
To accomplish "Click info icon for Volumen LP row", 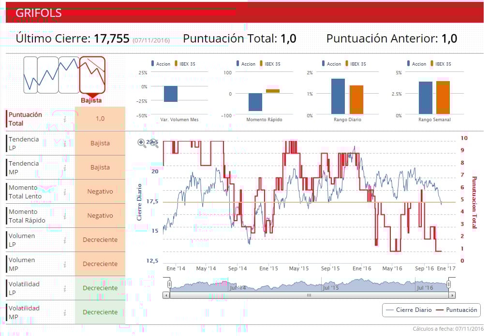I will [65, 240].
